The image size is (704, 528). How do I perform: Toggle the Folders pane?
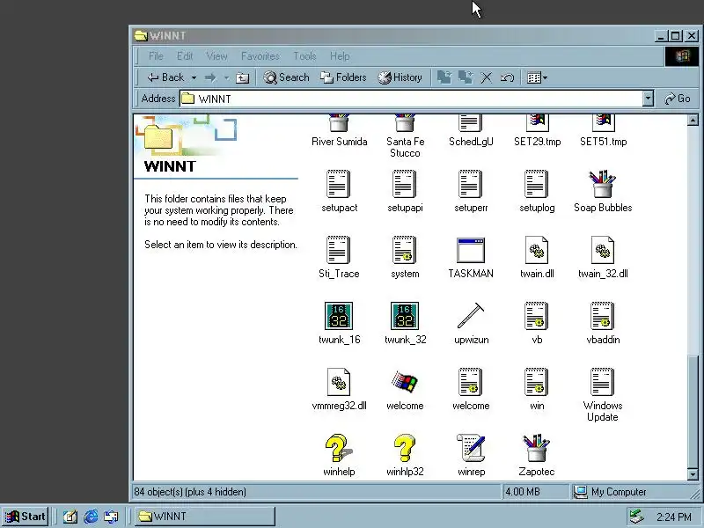coord(343,77)
